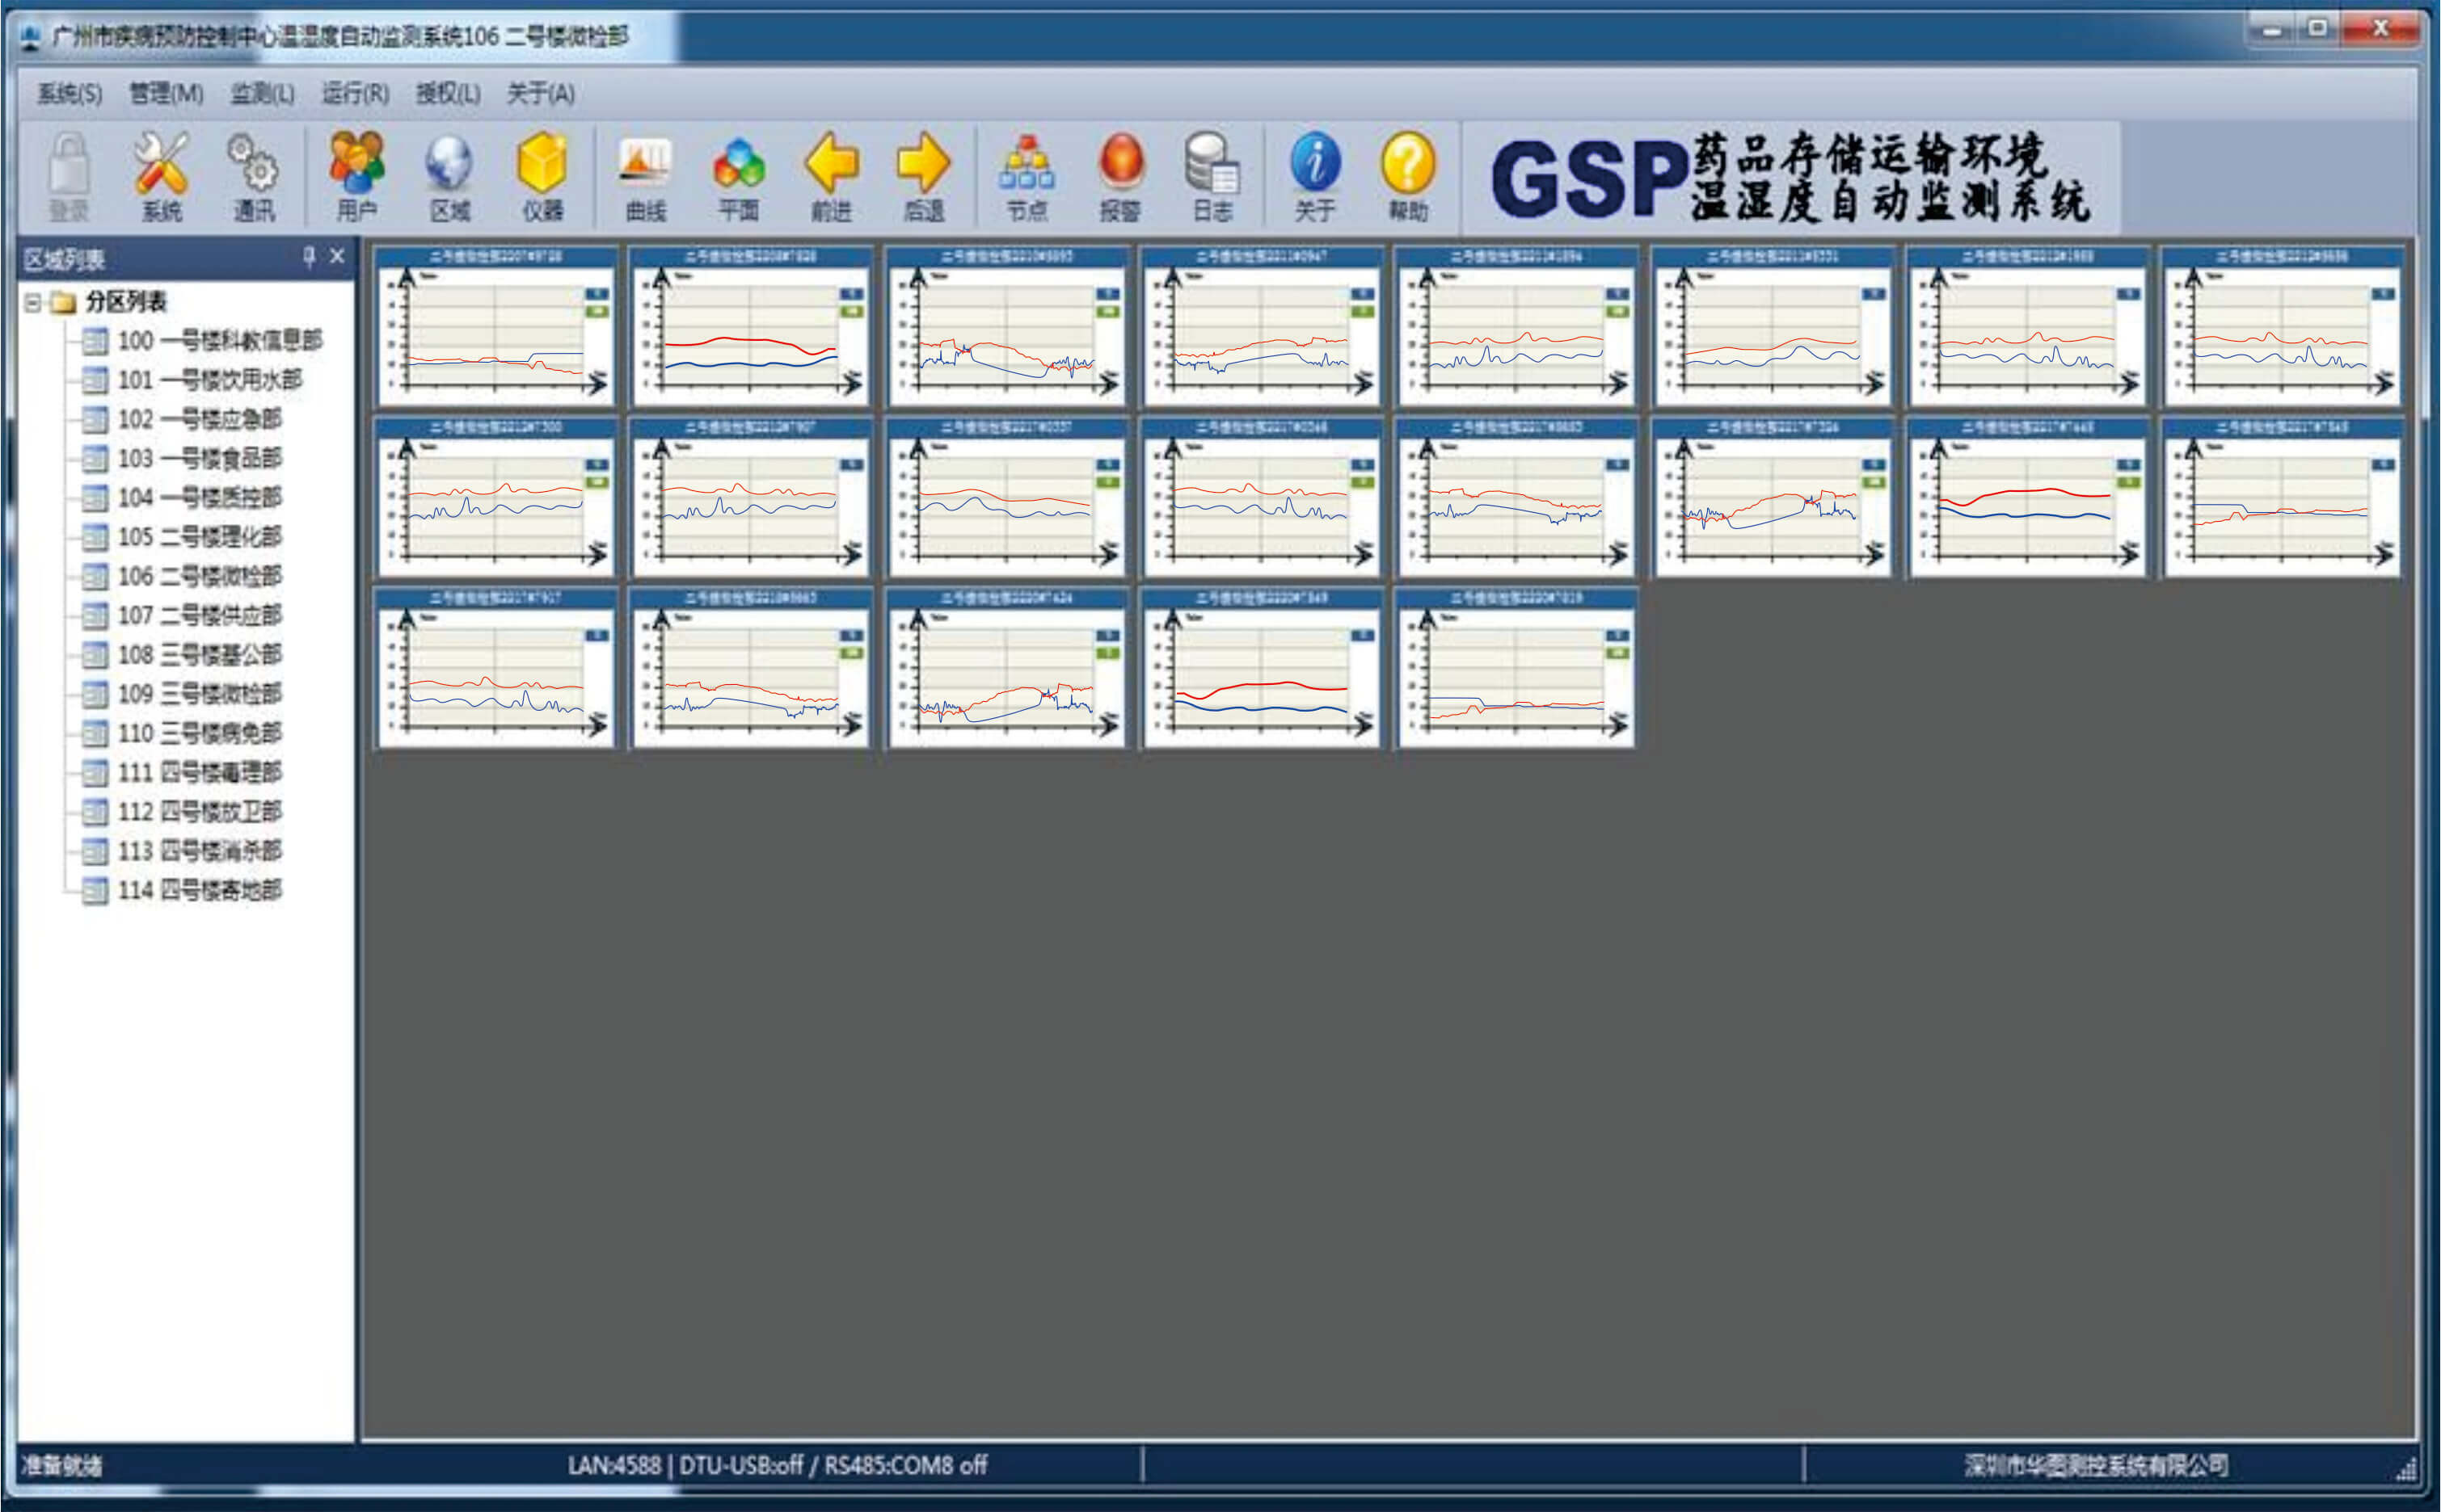Pin the 区域列表 panel

309,257
